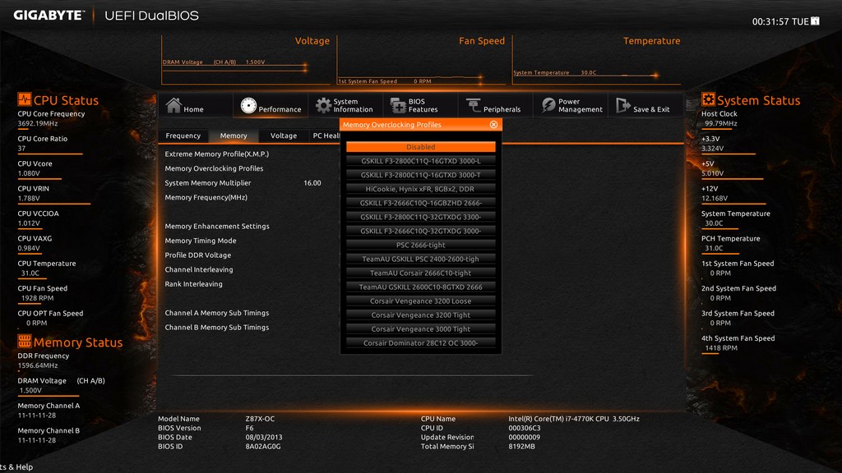
Task: Click the calendar icon beside the clock
Action: pos(815,21)
